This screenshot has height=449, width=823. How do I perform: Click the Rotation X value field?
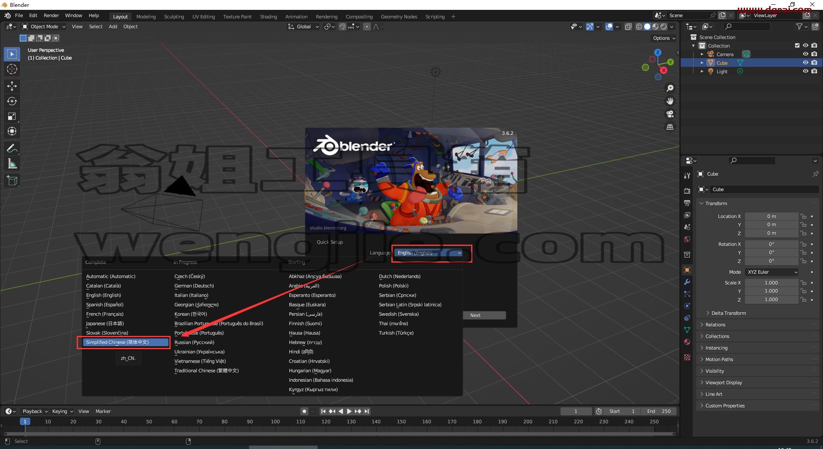pos(771,244)
